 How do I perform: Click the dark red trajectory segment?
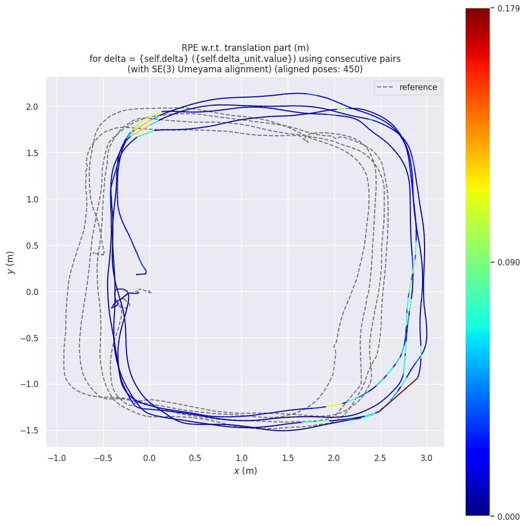coord(400,394)
